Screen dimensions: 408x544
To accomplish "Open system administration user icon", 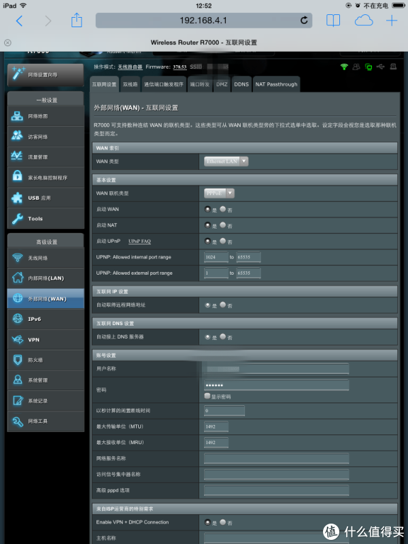I will pyautogui.click(x=18, y=379).
